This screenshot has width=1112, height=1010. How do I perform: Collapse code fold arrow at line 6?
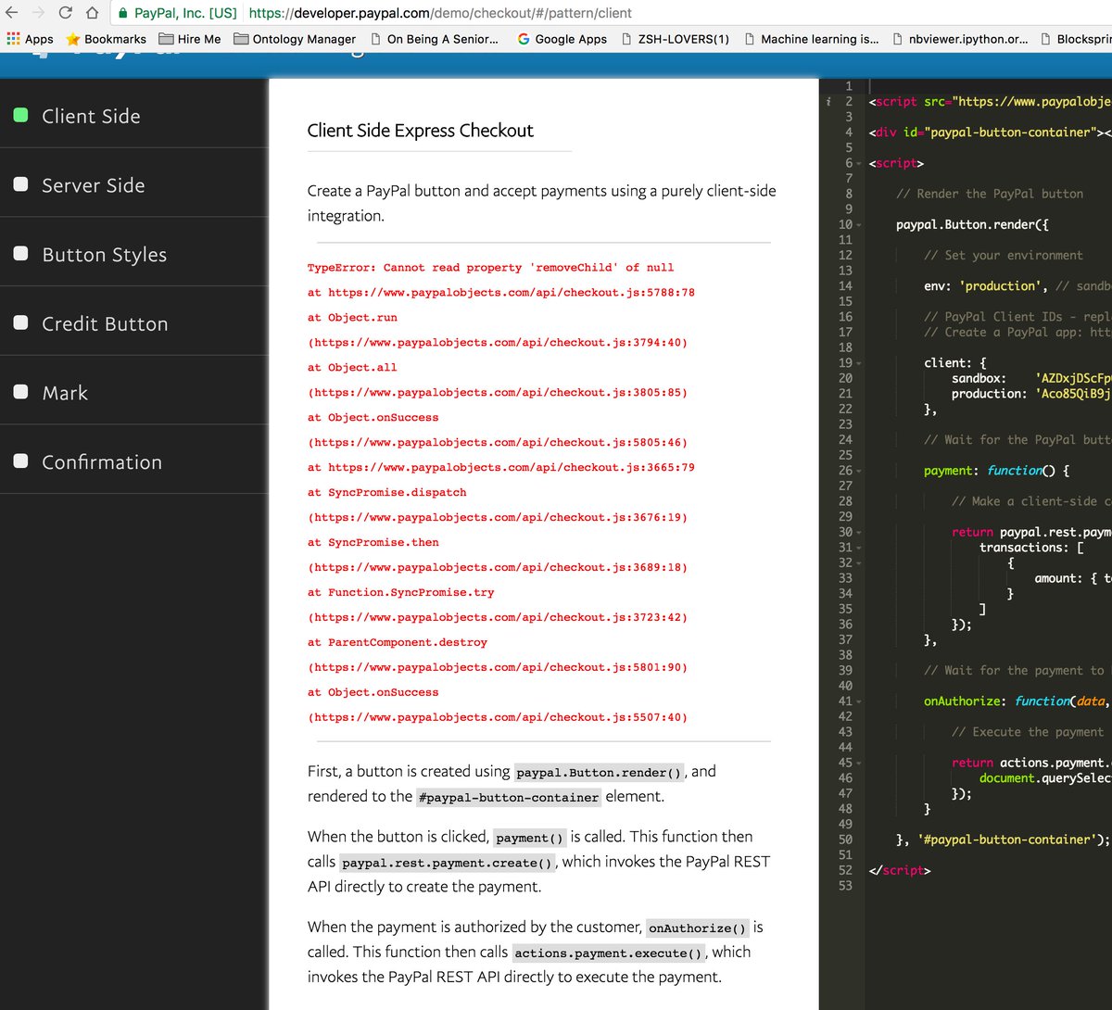coord(859,163)
